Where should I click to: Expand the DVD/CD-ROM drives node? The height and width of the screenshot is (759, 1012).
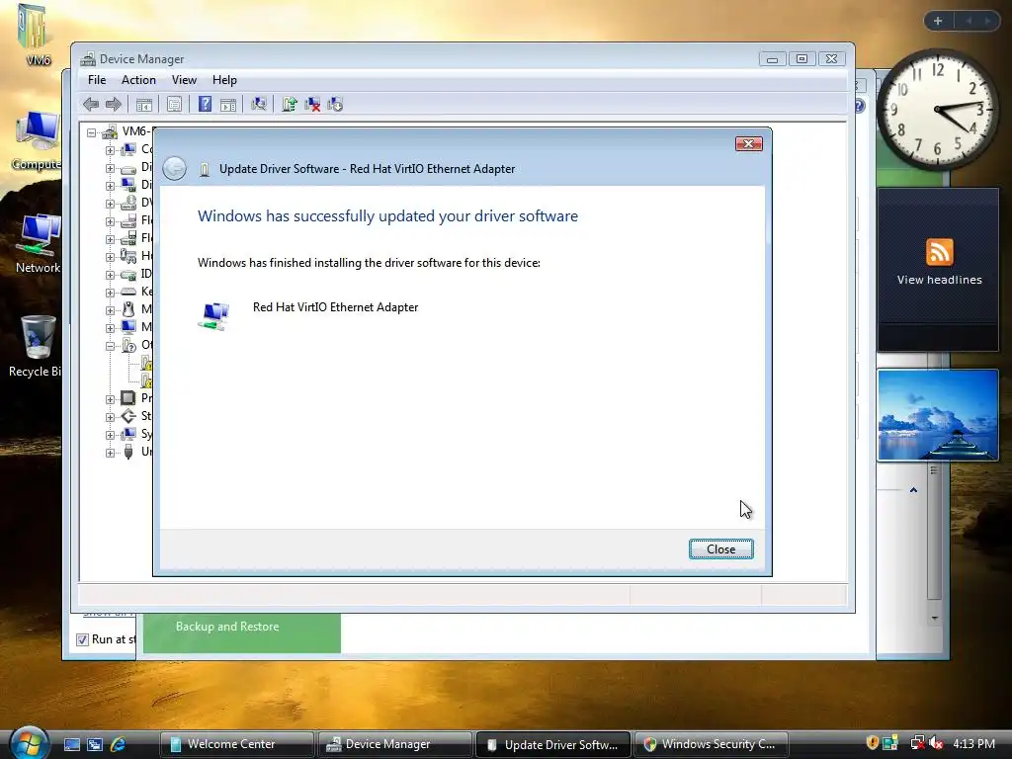point(110,204)
